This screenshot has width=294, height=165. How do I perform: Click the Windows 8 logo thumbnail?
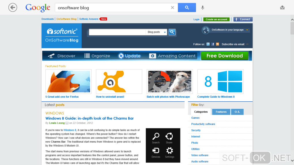220,81
